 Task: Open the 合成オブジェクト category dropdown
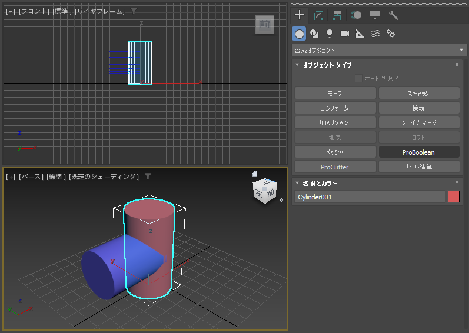pyautogui.click(x=379, y=50)
